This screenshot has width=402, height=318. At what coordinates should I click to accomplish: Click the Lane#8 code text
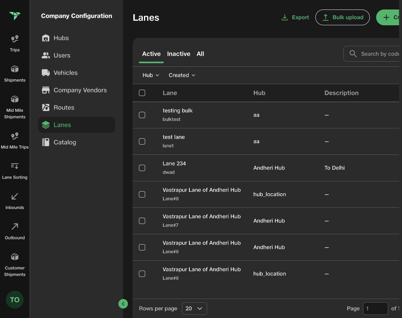click(x=170, y=199)
